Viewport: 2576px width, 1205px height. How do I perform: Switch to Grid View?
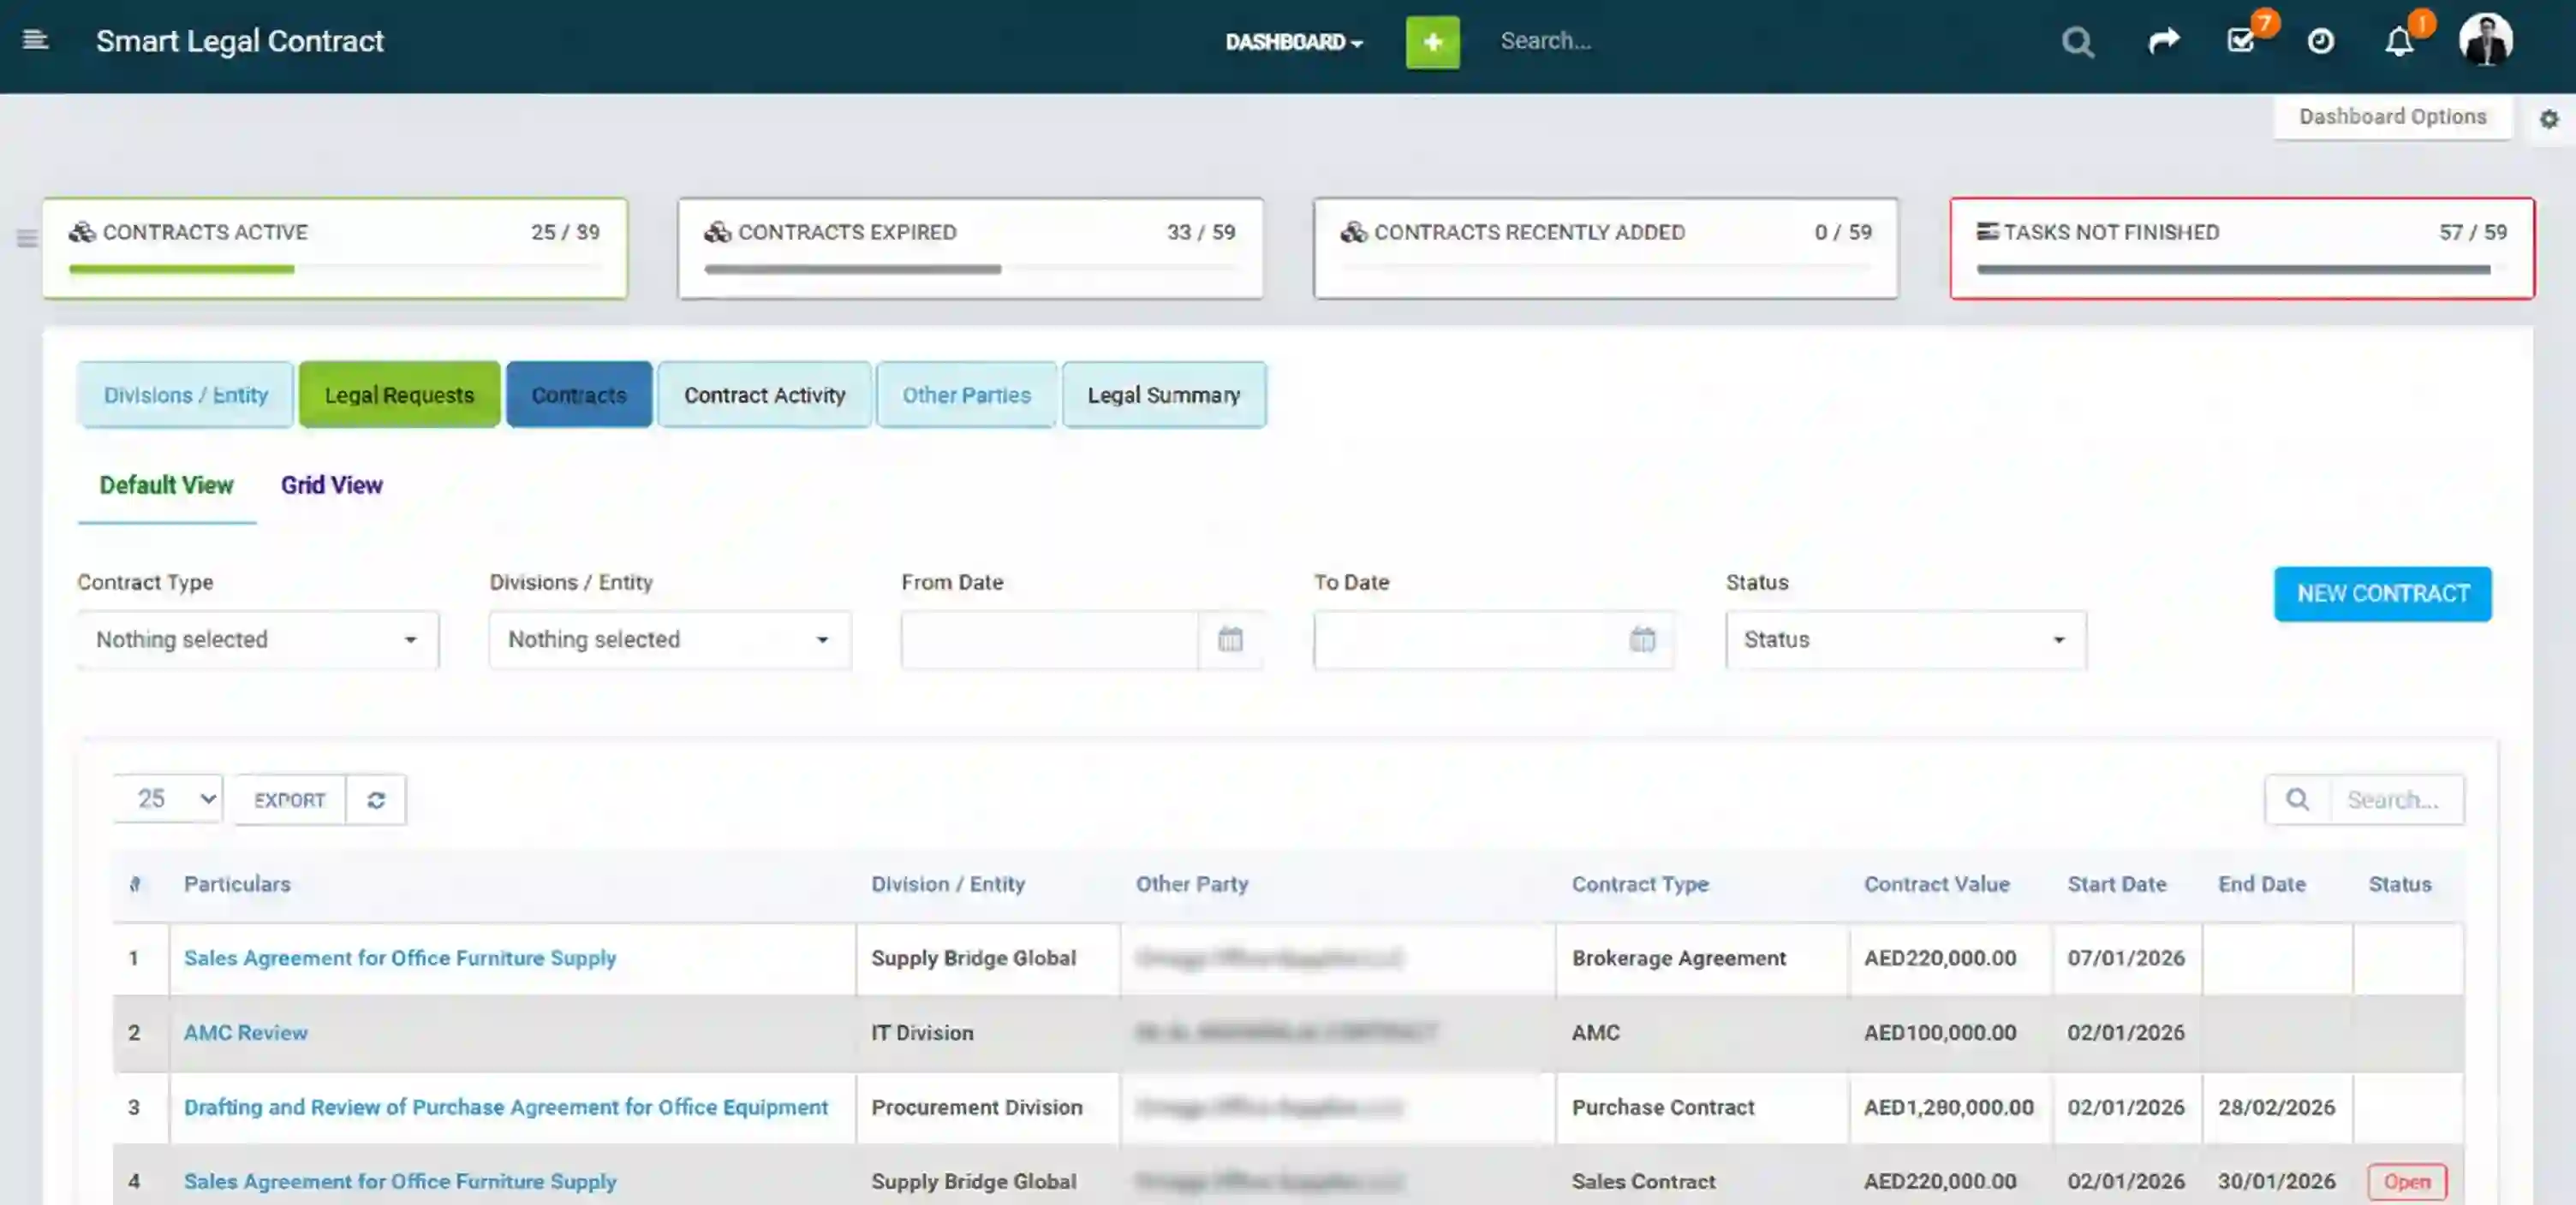(331, 485)
